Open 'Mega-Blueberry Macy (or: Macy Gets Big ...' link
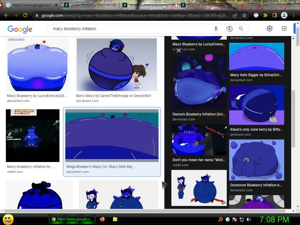 pos(101,167)
